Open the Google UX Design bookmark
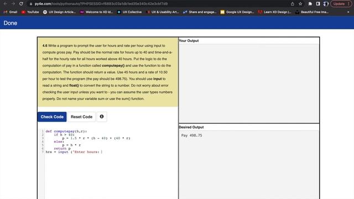This screenshot has height=199, width=354. point(237,12)
